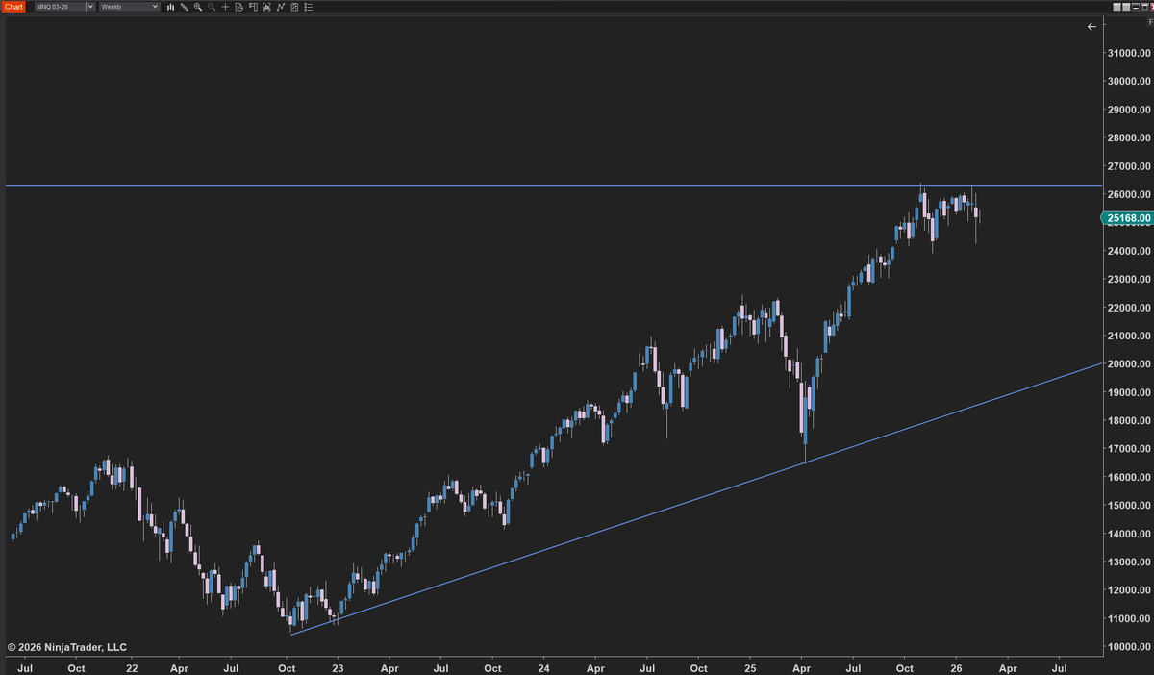Click the 22 year label on time axis
1154x675 pixels.
tap(132, 667)
